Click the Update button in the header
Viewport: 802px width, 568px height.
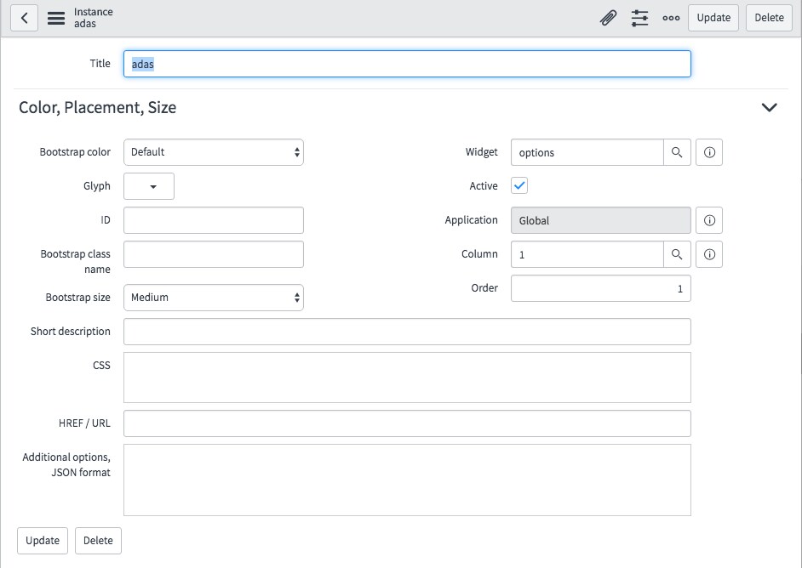[713, 18]
